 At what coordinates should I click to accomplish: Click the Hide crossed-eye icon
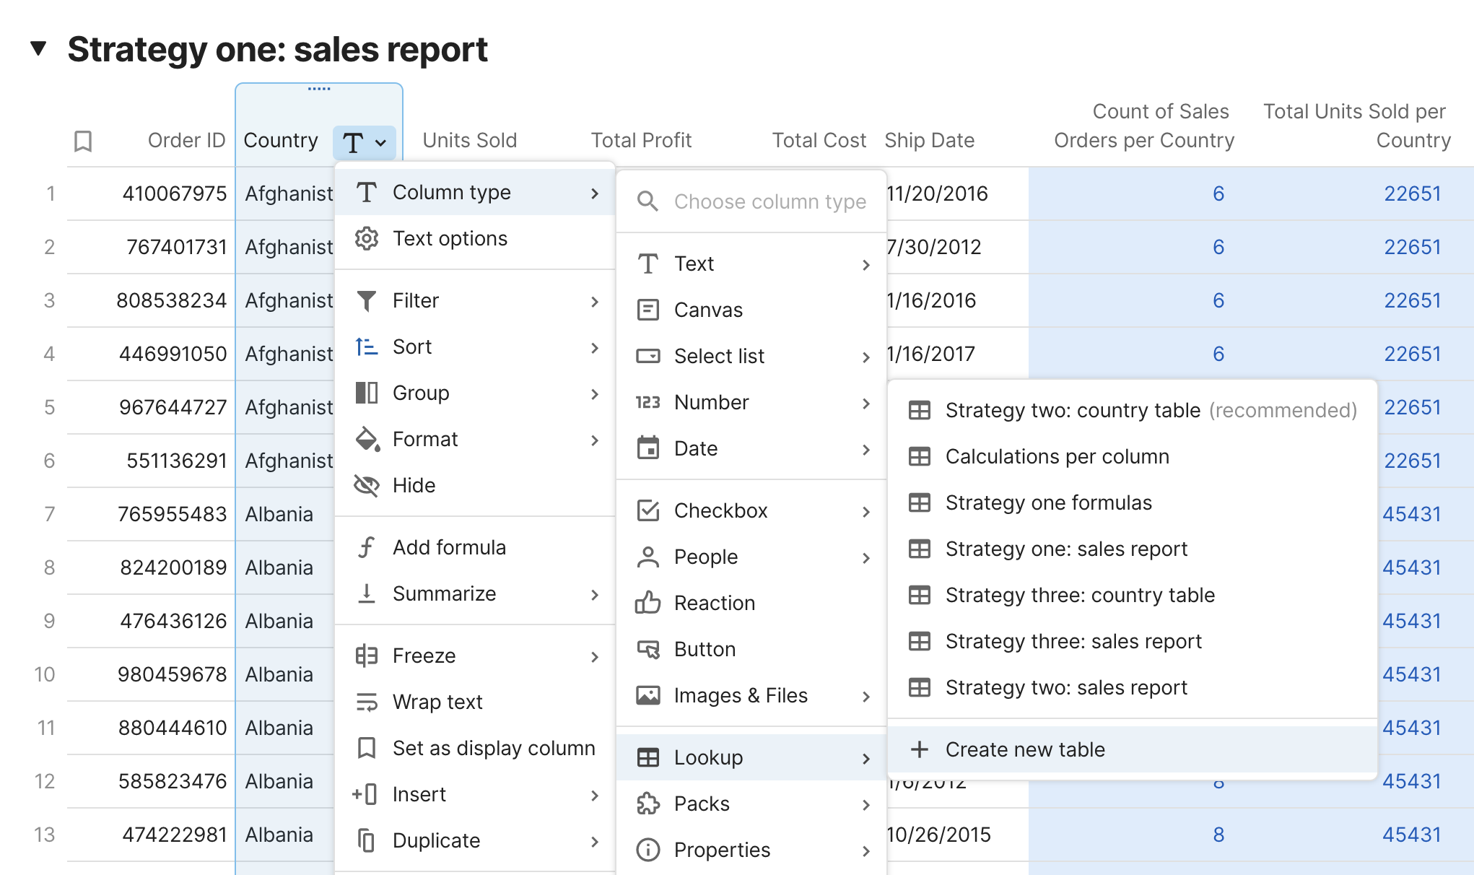(x=367, y=485)
